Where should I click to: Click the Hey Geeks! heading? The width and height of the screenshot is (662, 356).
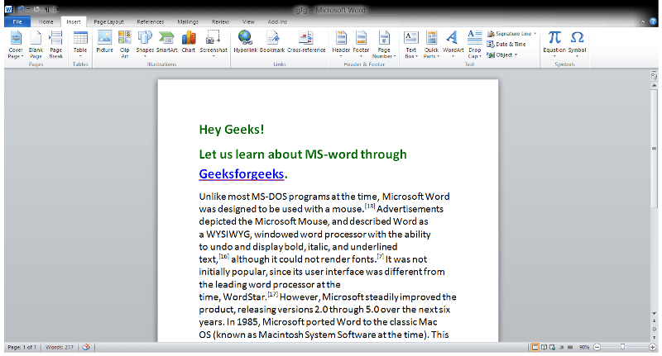coord(232,130)
